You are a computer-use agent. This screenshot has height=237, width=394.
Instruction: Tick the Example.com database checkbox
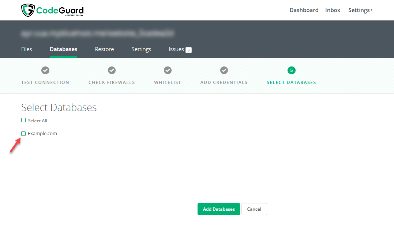pos(23,134)
